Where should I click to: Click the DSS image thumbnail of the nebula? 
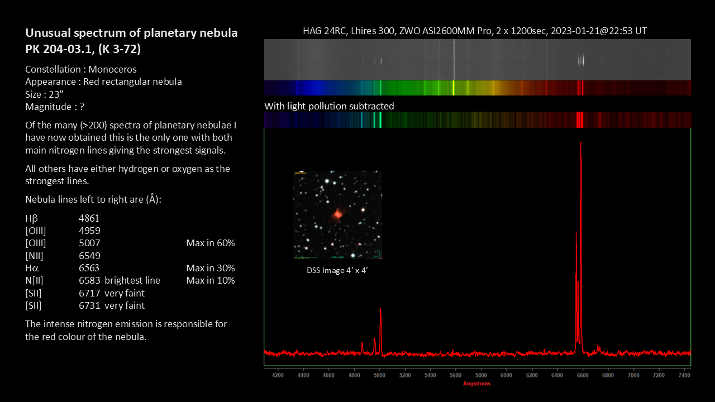[337, 215]
